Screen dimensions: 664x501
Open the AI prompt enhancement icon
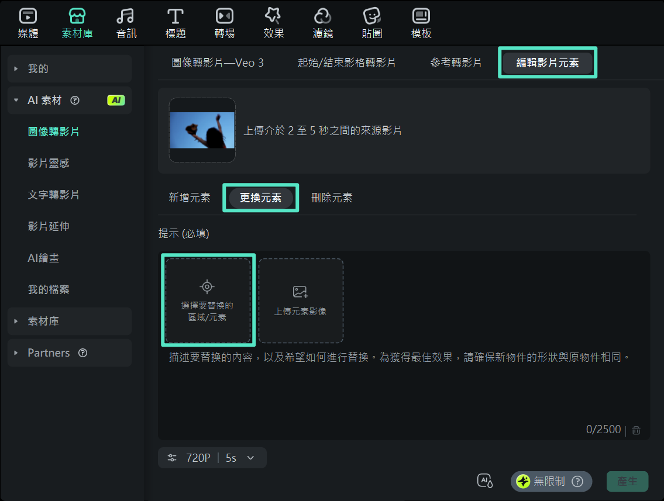click(485, 481)
